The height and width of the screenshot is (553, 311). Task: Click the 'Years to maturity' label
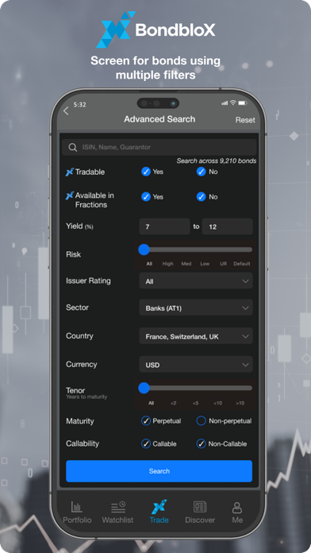click(86, 397)
